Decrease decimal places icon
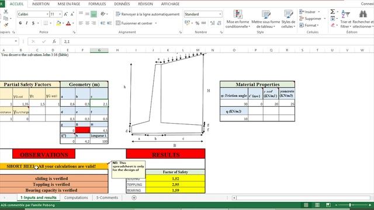Screen dimensions: 374x210 point(219,23)
